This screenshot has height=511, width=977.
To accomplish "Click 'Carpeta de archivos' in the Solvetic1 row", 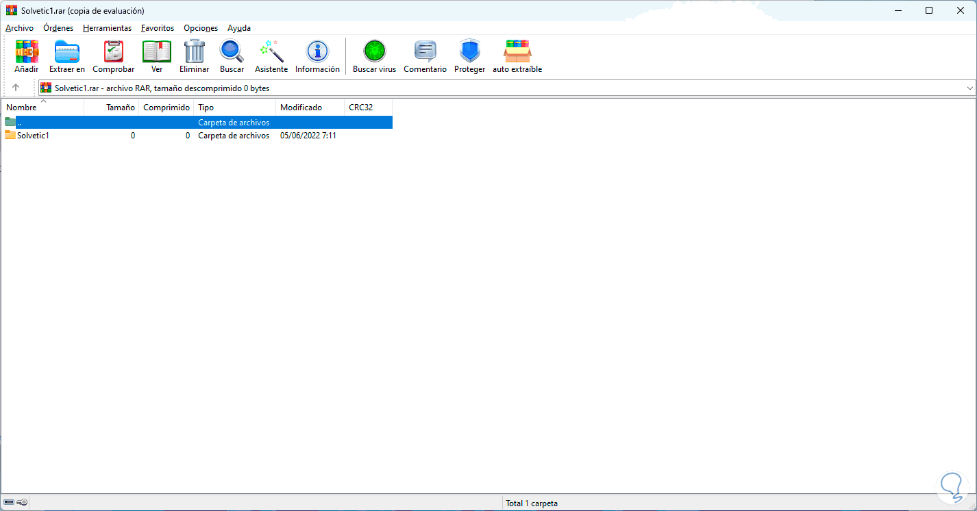I will point(234,136).
